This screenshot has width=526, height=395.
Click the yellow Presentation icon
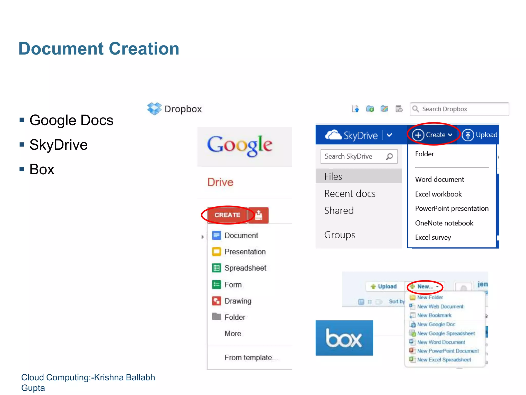coord(217,252)
